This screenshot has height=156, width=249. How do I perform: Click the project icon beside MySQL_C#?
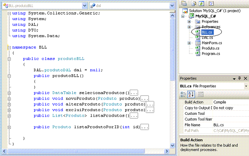pos(191,16)
